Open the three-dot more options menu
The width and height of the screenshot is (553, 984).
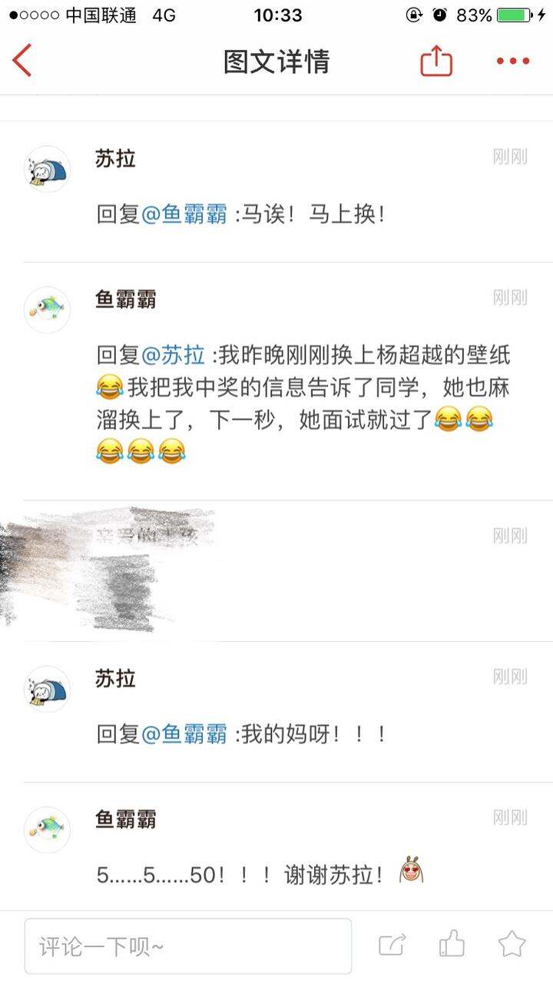513,61
